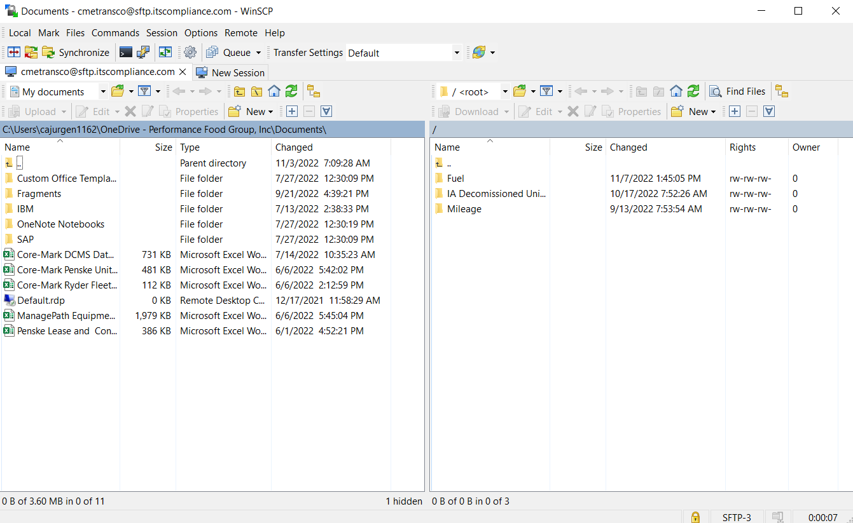Click remote Invert Selection icon
Image resolution: width=853 pixels, height=523 pixels.
click(769, 112)
